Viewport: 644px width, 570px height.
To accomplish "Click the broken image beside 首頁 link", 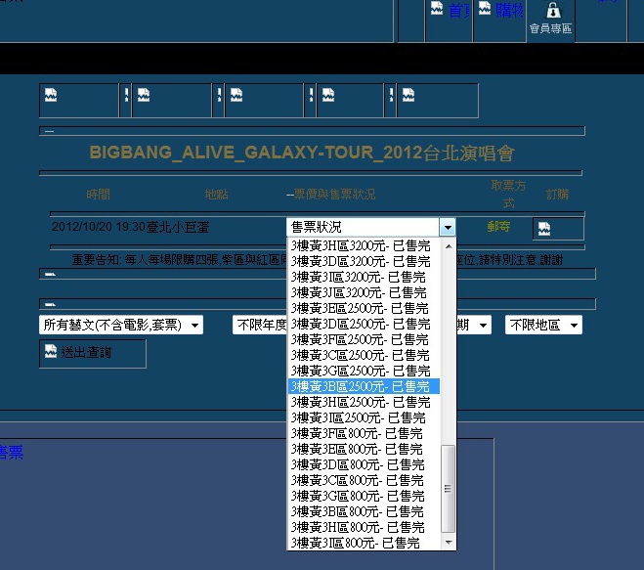I will (437, 9).
